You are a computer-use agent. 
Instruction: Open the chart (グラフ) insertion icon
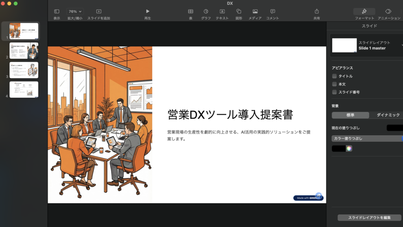205,12
